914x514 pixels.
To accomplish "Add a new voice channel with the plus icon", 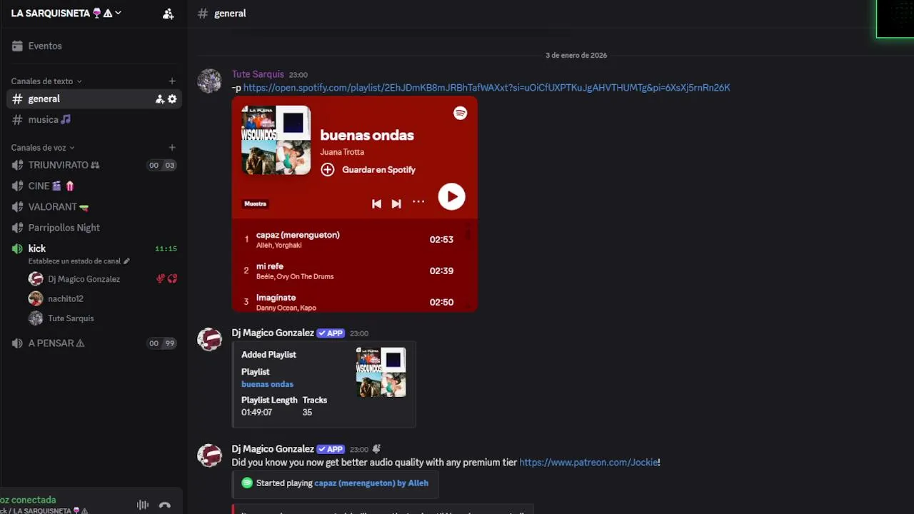I will [172, 148].
